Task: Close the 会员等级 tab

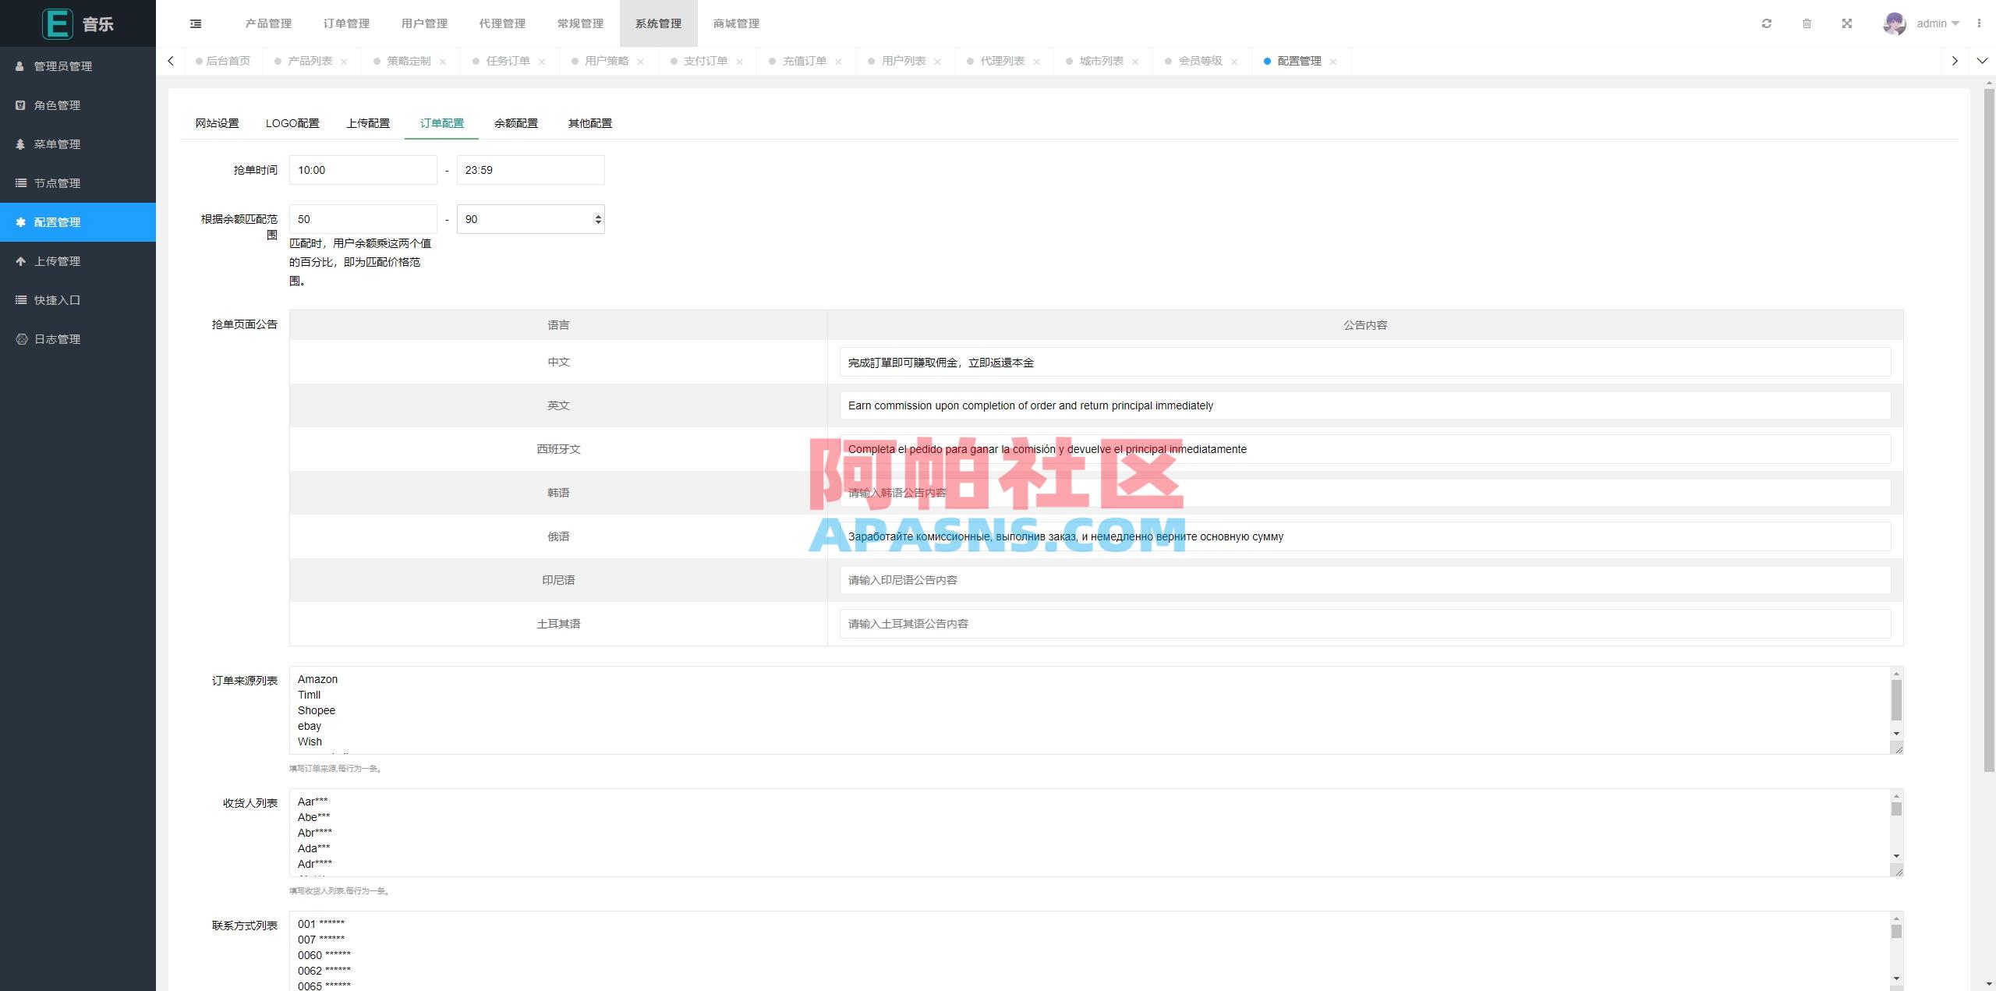Action: coord(1233,61)
